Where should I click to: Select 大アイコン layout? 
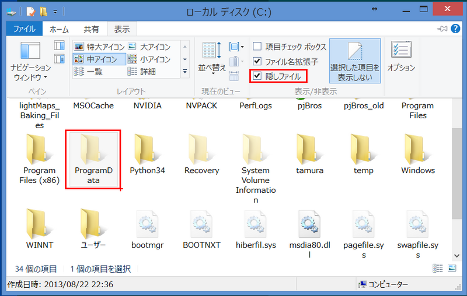[x=149, y=47]
